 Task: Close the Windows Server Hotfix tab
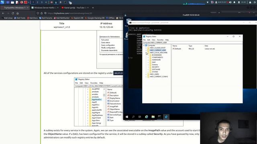coord(58,8)
